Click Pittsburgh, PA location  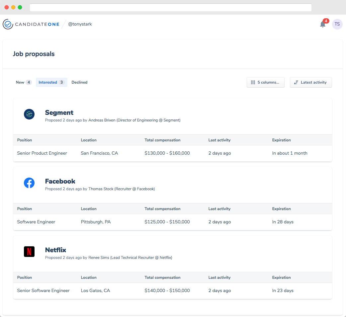[96, 222]
